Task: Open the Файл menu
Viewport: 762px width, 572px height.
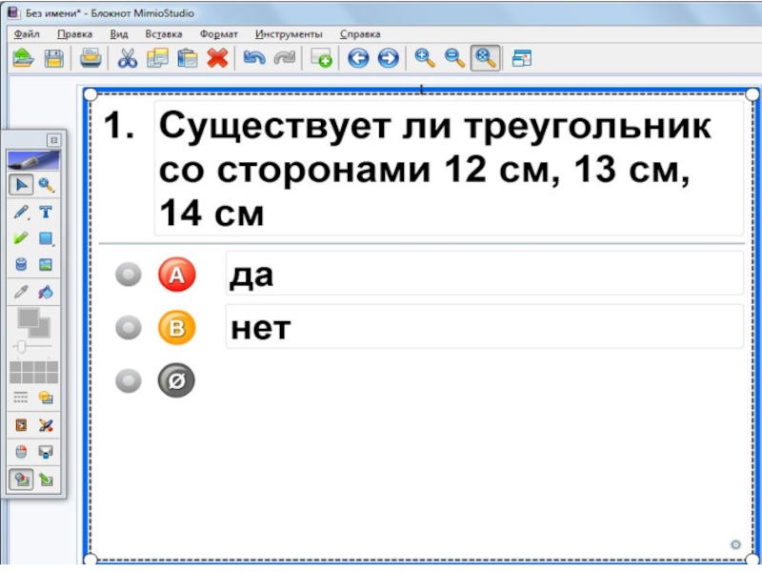Action: coord(27,34)
